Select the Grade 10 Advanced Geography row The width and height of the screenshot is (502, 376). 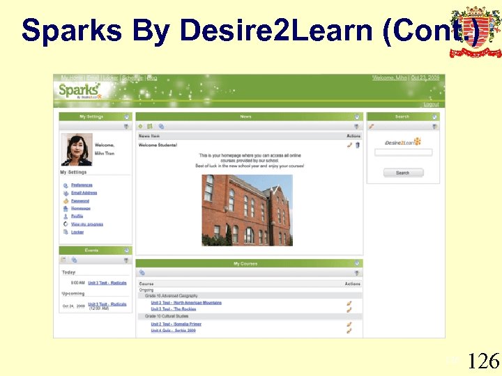tap(250, 296)
